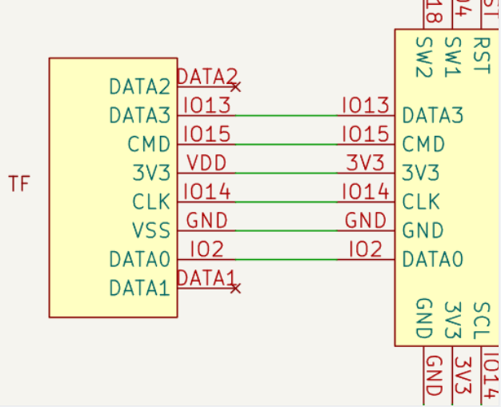Image resolution: width=501 pixels, height=407 pixels.
Task: Click the left IO13 net label
Action: coord(206,106)
